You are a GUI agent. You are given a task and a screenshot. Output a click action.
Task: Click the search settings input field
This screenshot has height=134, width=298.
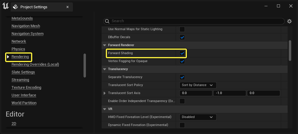click(196, 21)
